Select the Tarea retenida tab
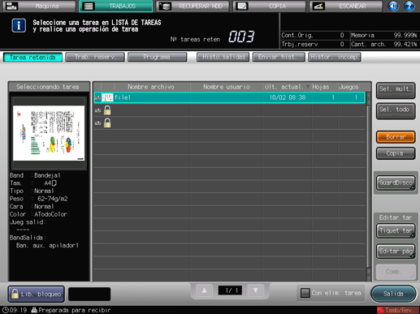This screenshot has width=420, height=314. pyautogui.click(x=32, y=57)
